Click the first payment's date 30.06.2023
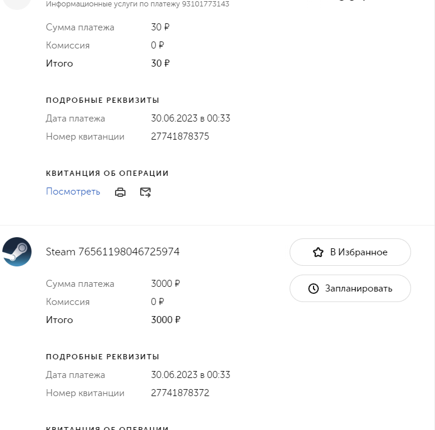Screen dimensions: 435x430 click(x=190, y=119)
